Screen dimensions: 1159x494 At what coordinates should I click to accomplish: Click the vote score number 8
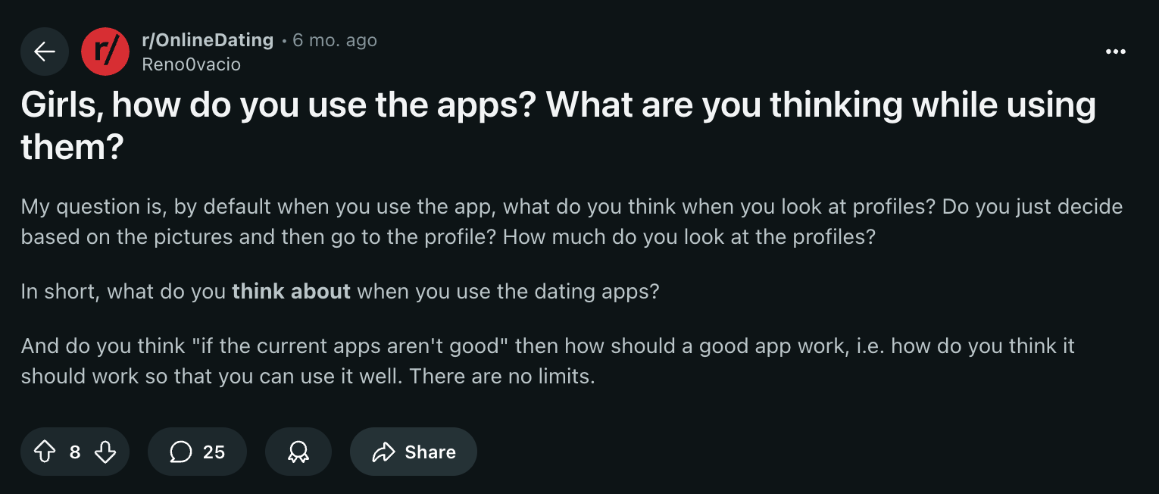(x=75, y=452)
